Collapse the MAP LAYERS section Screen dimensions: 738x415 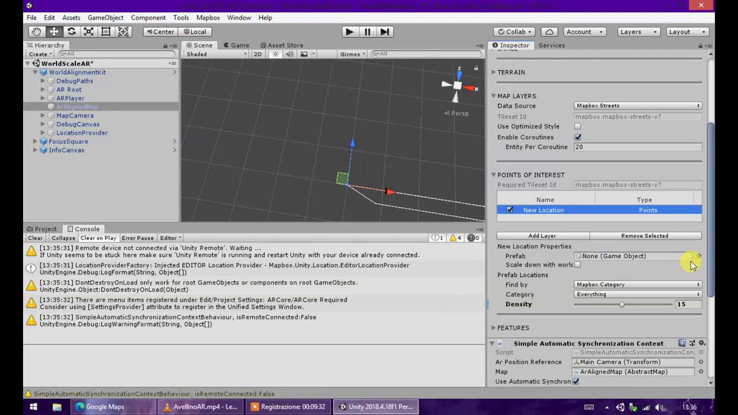click(x=494, y=96)
